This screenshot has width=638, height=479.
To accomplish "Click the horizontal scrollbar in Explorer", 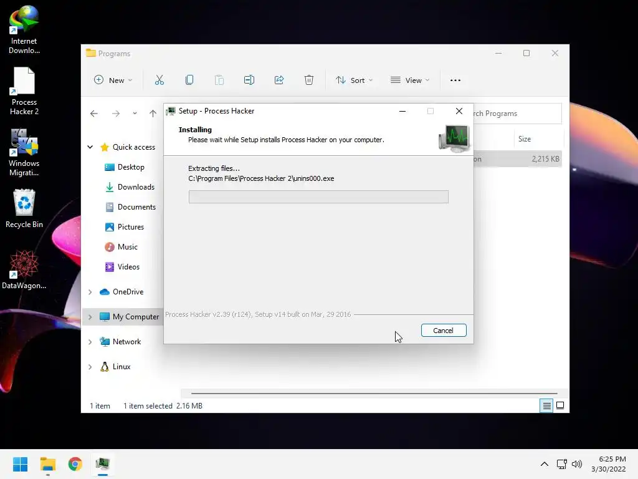I will [374, 394].
